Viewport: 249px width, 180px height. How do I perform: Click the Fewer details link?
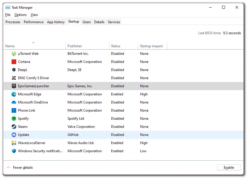23,168
